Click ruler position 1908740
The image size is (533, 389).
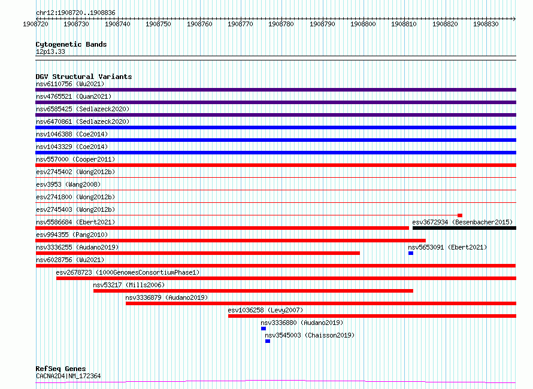(x=117, y=24)
